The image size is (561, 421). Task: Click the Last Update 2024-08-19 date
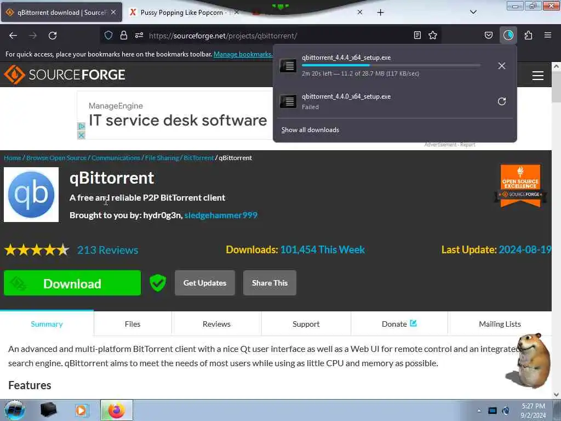(x=525, y=249)
